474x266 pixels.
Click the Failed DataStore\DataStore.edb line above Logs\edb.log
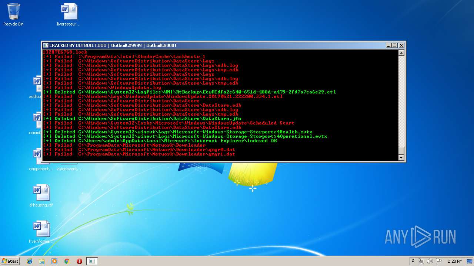coord(142,105)
